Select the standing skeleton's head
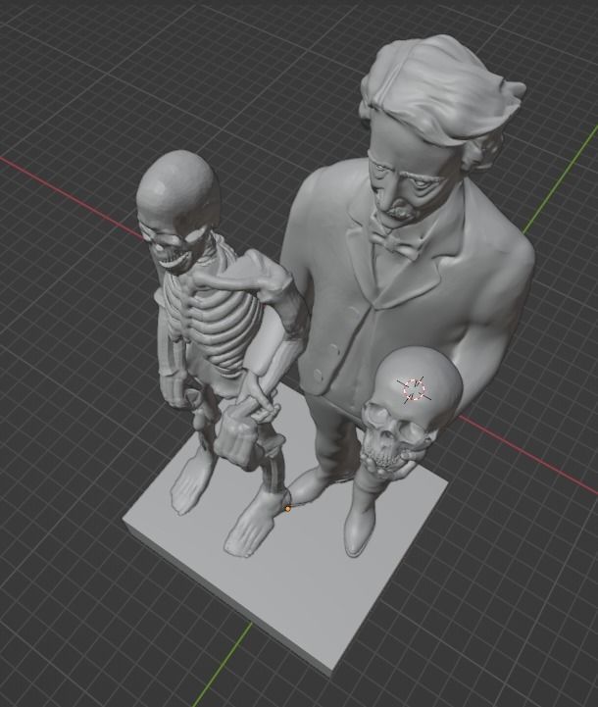This screenshot has height=707, width=598. click(178, 210)
